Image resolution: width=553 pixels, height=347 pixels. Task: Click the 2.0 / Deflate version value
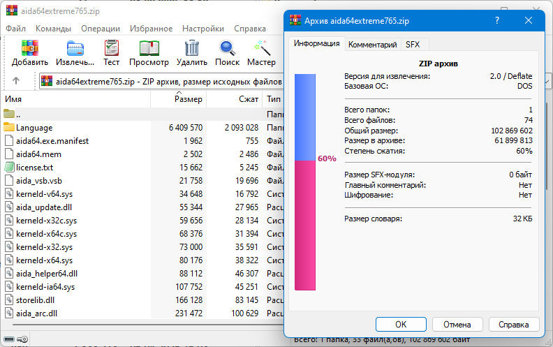[511, 76]
